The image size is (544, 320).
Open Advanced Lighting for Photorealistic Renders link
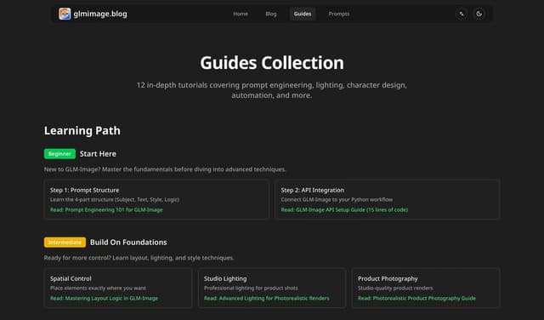[267, 299]
